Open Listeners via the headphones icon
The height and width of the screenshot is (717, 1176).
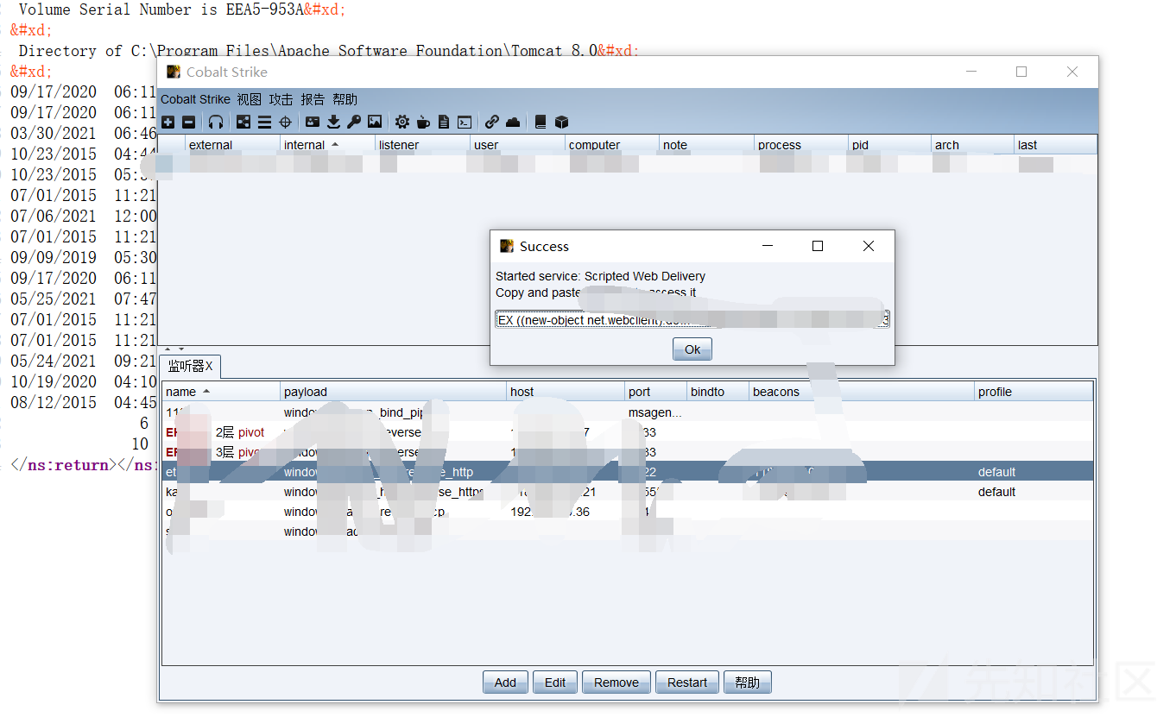[x=216, y=122]
